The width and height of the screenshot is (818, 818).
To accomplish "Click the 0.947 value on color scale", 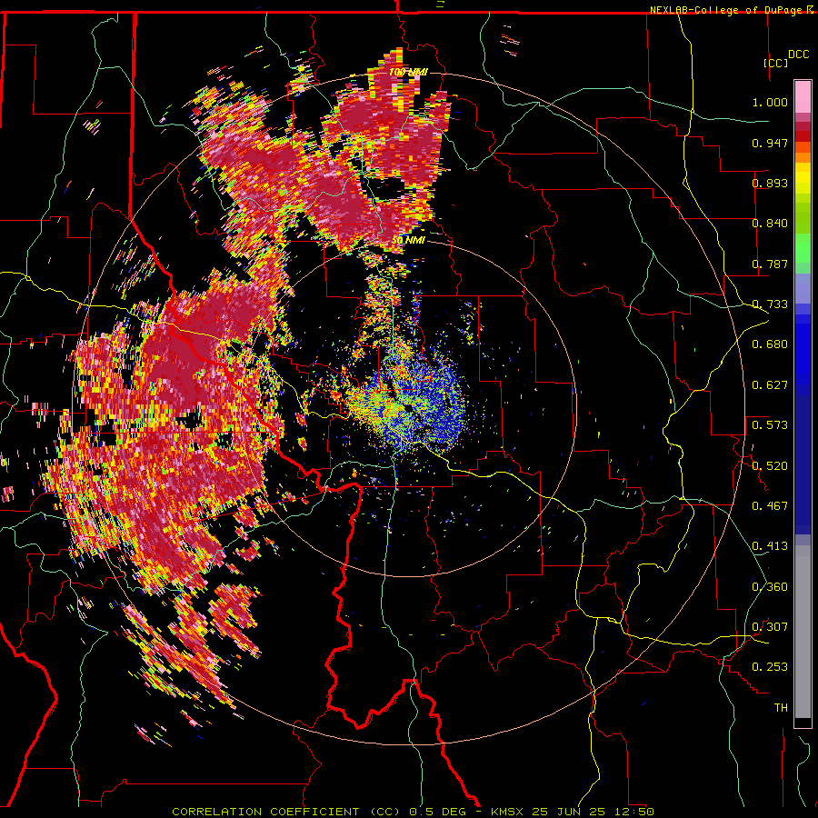I will [770, 143].
